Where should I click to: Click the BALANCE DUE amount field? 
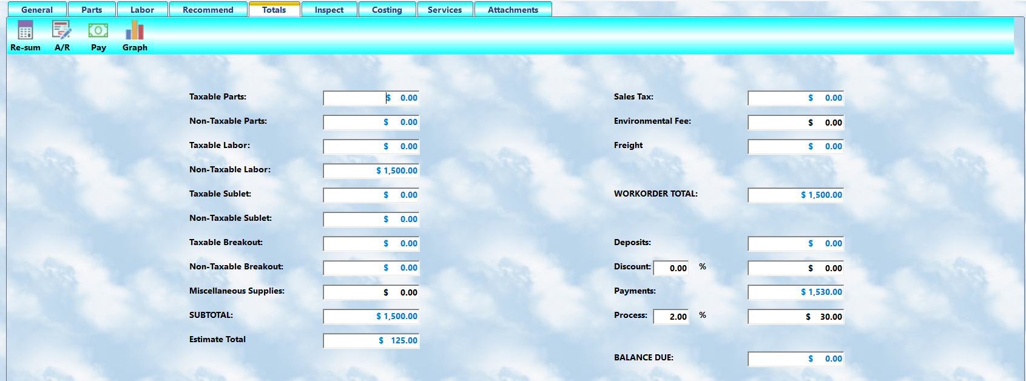[796, 359]
